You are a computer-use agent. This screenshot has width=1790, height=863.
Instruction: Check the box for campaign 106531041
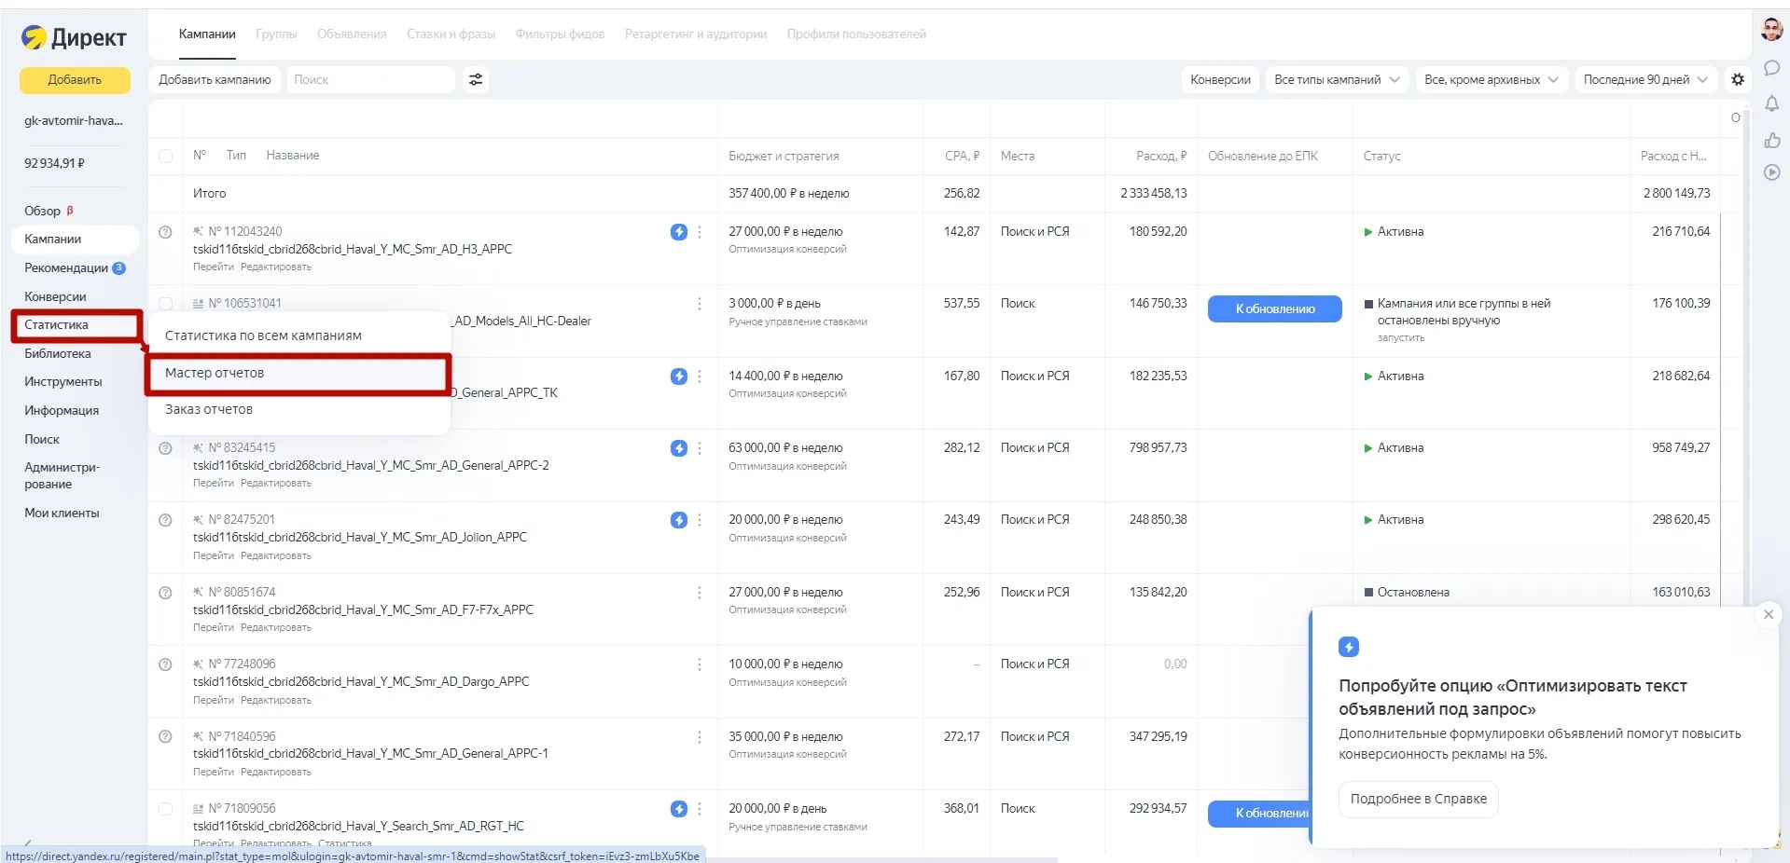pos(165,304)
